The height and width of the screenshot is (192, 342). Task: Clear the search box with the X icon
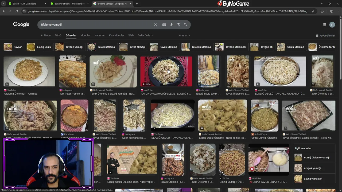pos(156,25)
